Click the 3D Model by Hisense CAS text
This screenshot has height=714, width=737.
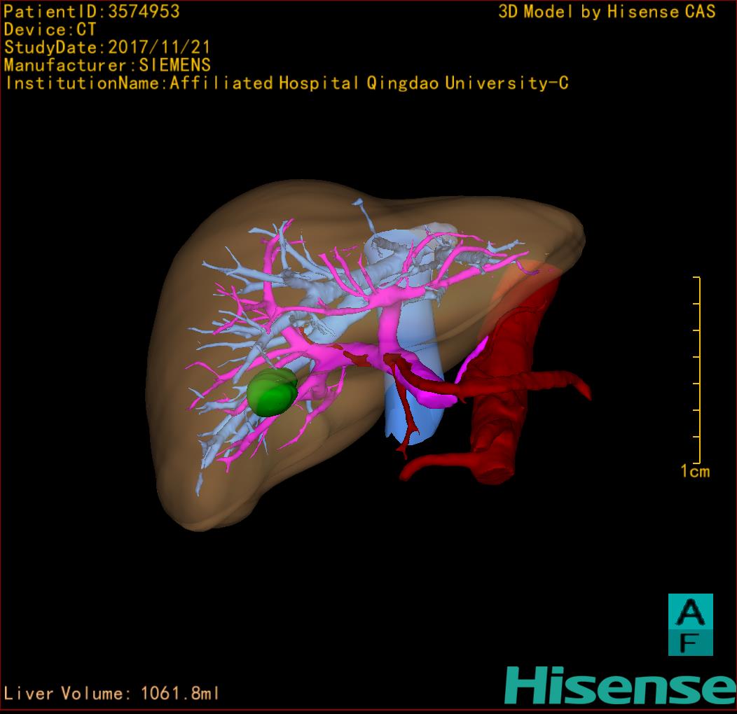[607, 11]
